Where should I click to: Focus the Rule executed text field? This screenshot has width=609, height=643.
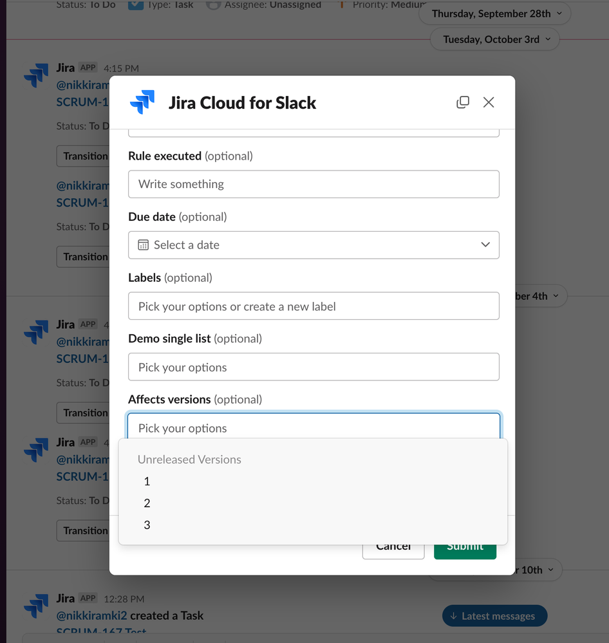click(314, 184)
